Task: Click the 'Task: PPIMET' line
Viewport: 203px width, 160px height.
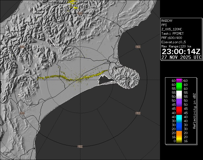Action: click(173, 34)
